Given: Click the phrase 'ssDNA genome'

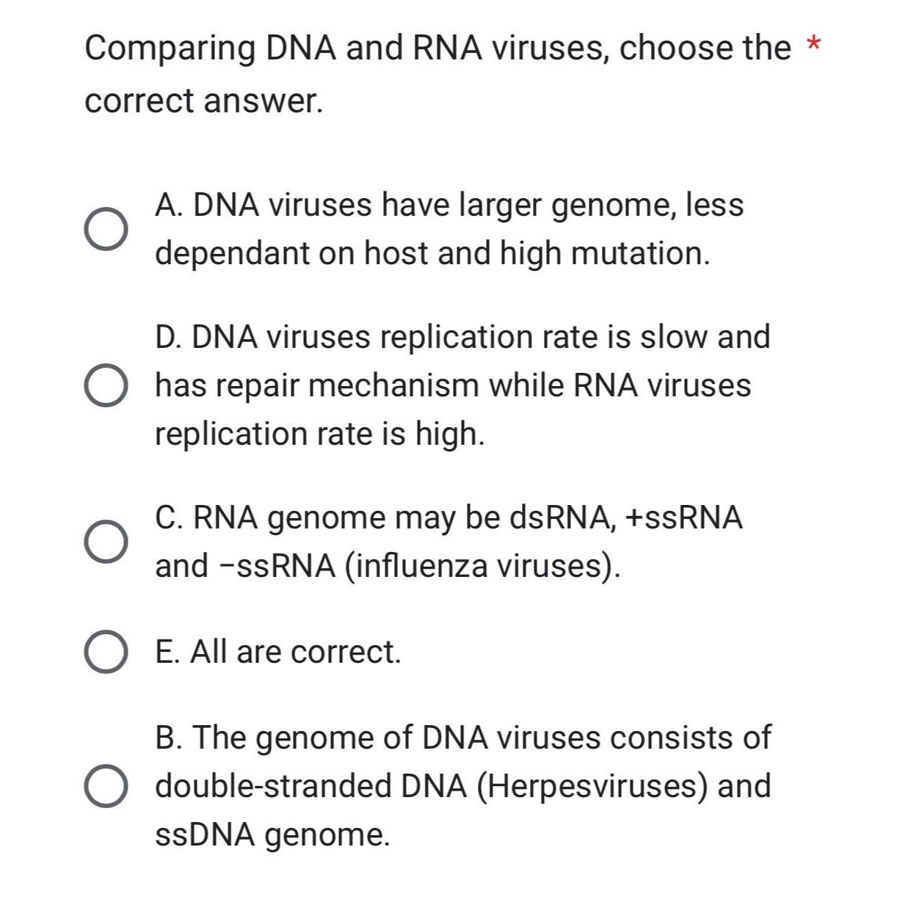Looking at the screenshot, I should tap(272, 833).
